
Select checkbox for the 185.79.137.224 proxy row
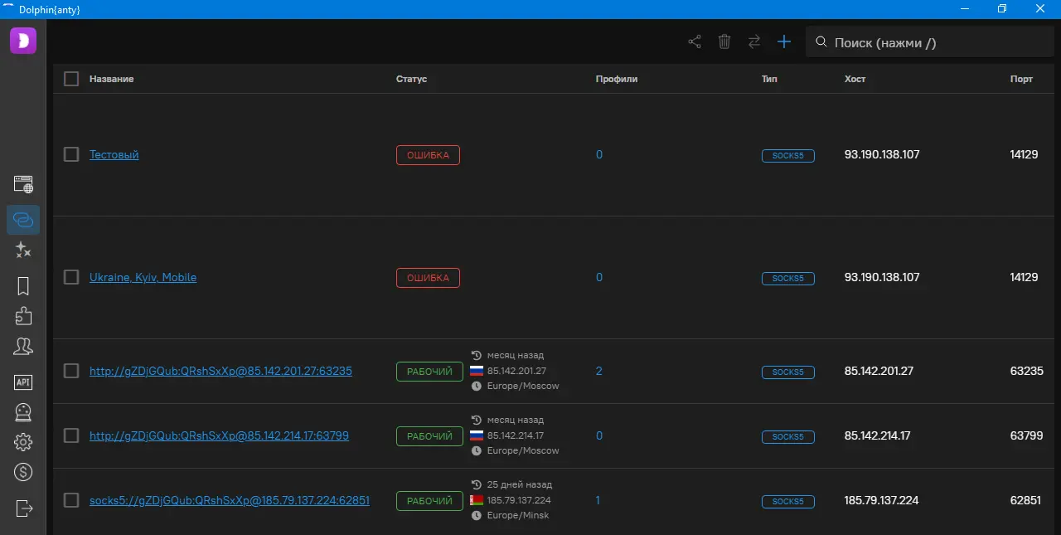pyautogui.click(x=71, y=500)
